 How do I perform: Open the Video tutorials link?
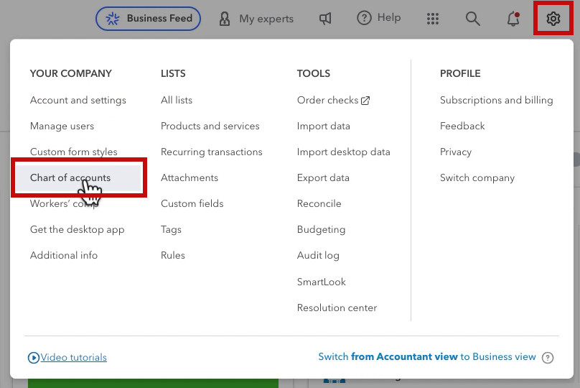(x=74, y=358)
